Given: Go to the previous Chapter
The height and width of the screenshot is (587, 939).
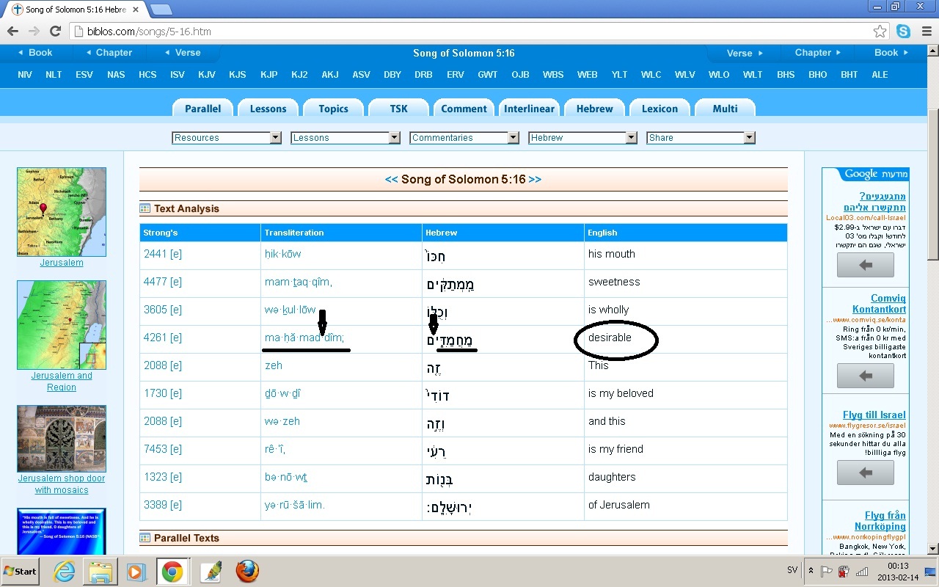Looking at the screenshot, I should click(x=109, y=53).
